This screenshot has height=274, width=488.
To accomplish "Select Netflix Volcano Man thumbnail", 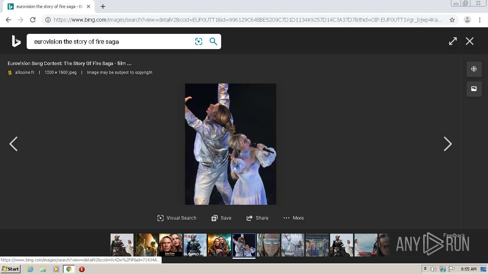I will point(195,245).
